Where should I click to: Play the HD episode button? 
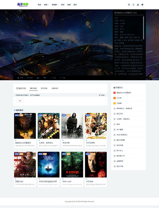[20, 101]
